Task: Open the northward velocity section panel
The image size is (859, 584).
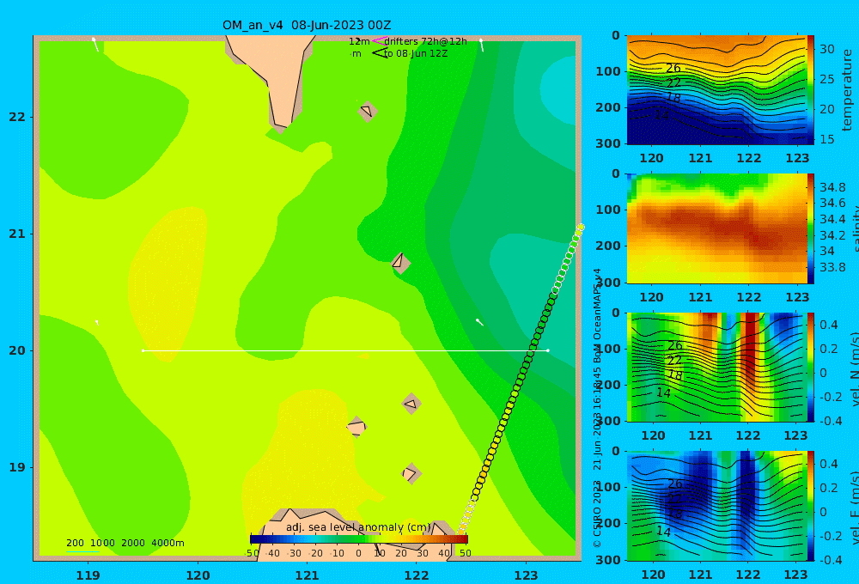Action: click(x=716, y=367)
